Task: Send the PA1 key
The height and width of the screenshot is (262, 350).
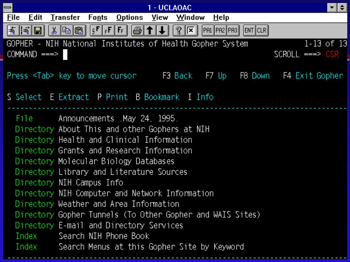Action: (x=207, y=30)
